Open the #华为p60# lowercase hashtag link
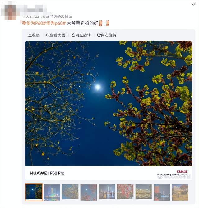The width and height of the screenshot is (199, 208). coord(56,23)
